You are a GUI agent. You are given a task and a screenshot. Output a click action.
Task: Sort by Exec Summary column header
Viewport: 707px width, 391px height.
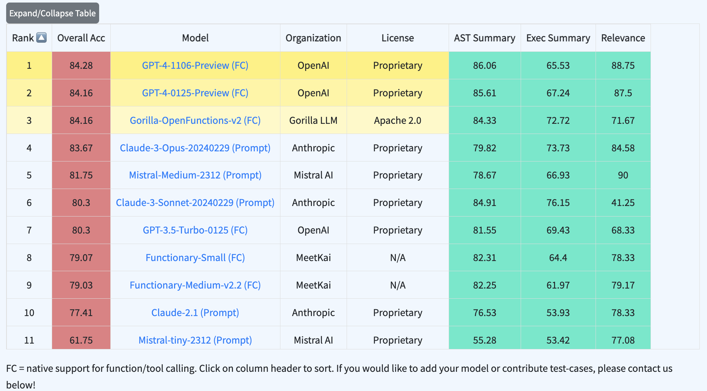pyautogui.click(x=558, y=38)
